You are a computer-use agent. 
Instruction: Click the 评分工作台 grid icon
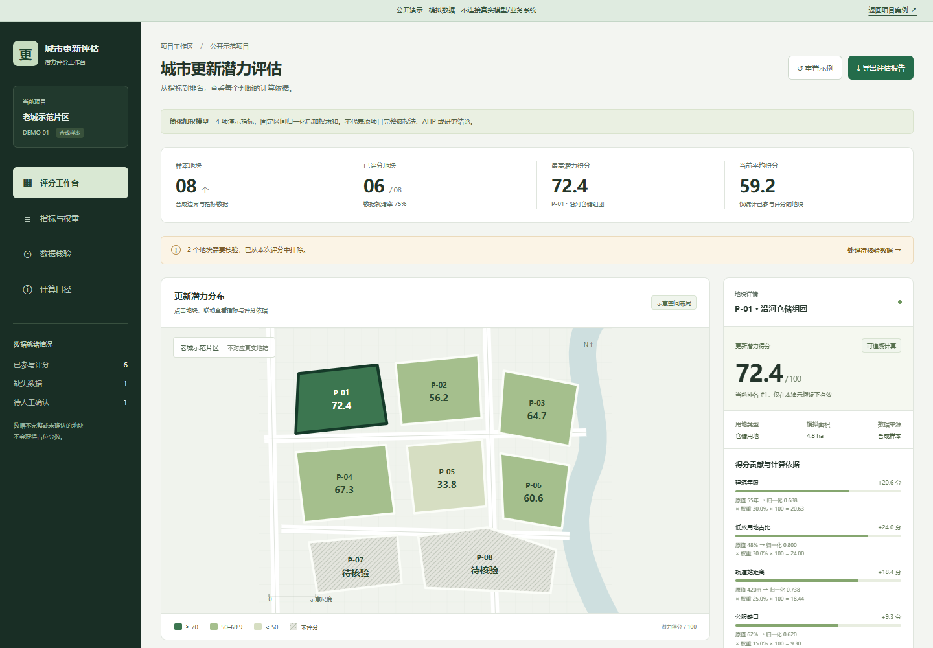point(27,183)
